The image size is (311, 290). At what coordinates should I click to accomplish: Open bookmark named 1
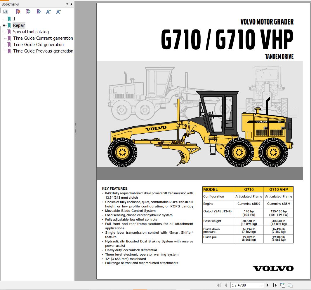click(14, 19)
